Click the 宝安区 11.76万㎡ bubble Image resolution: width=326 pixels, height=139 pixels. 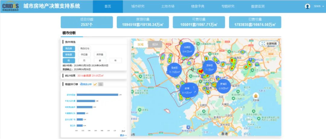(x=174, y=70)
